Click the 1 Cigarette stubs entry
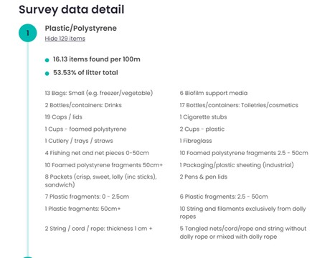This screenshot has width=335, height=258. tap(203, 117)
